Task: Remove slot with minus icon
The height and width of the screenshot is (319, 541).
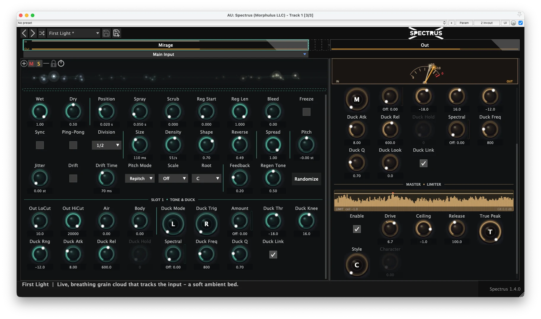Action: coord(46,63)
